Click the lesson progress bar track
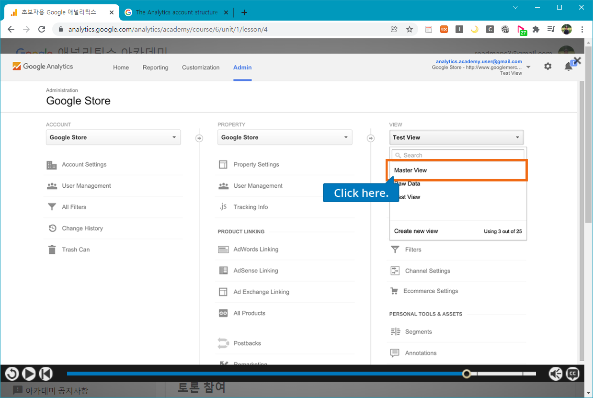This screenshot has width=593, height=398. coord(301,374)
